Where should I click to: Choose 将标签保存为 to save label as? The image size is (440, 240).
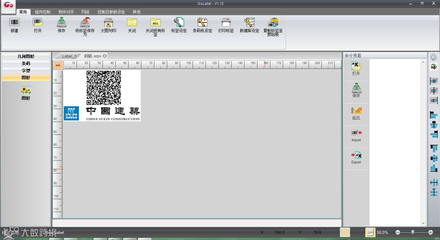point(85,27)
